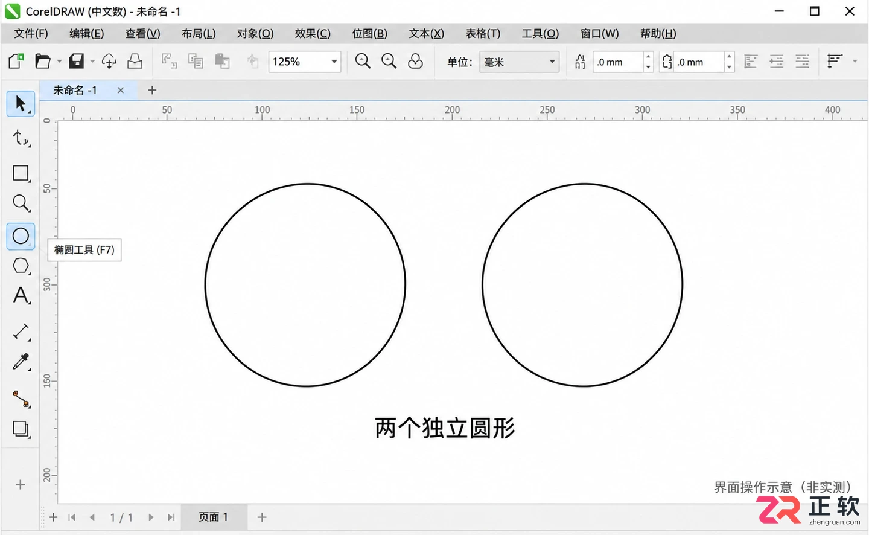Screen dimensions: 869x535
Task: Go to the first page arrow
Action: point(72,517)
